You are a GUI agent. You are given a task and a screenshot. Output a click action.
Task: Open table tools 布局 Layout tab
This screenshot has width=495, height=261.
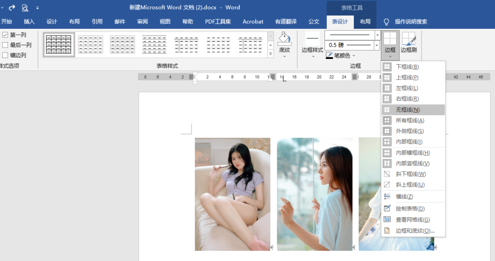pyautogui.click(x=365, y=22)
